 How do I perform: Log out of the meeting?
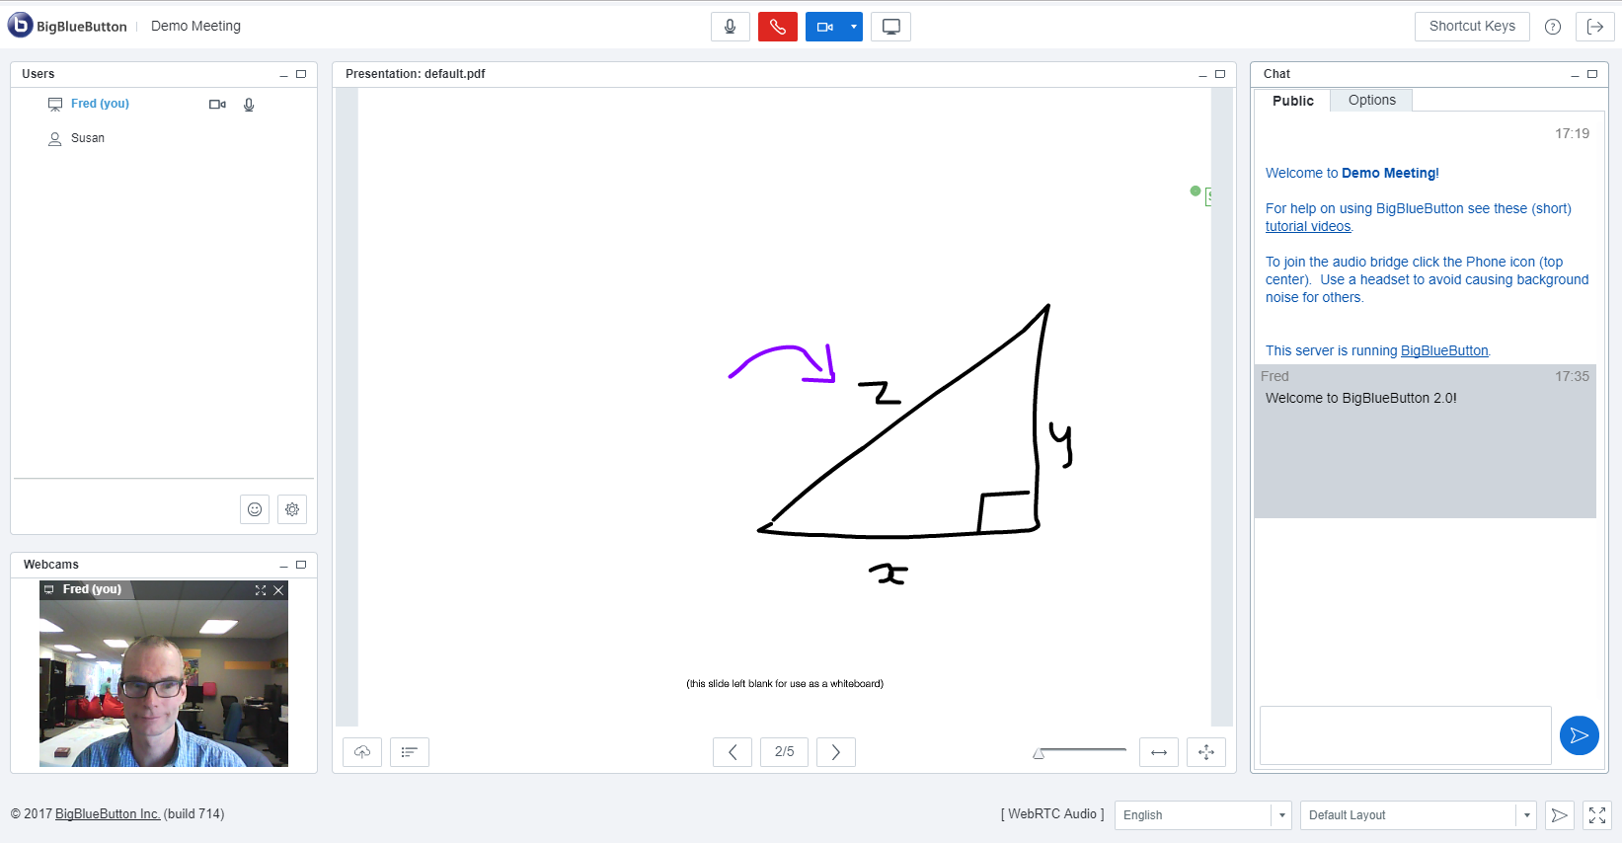click(1594, 27)
